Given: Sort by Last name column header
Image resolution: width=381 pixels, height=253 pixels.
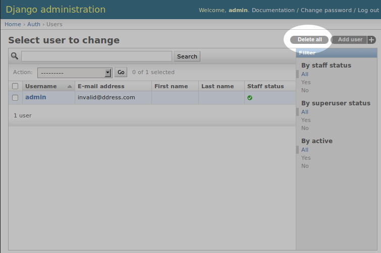Looking at the screenshot, I should pyautogui.click(x=217, y=86).
